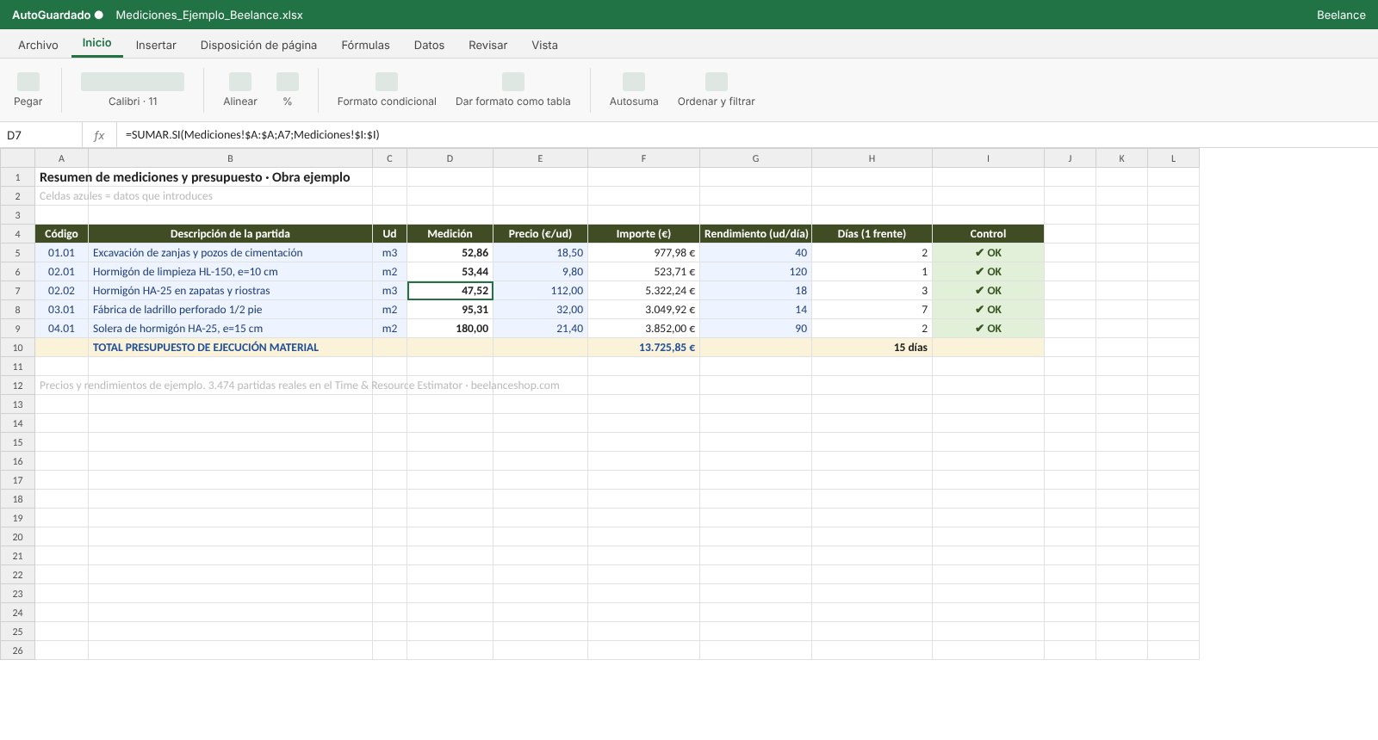Click the Beelance account name
This screenshot has width=1378, height=740.
tap(1341, 15)
